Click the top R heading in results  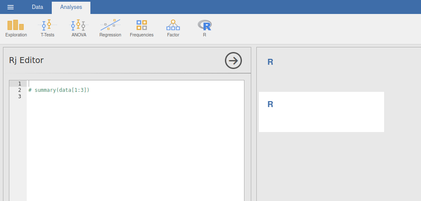[270, 62]
